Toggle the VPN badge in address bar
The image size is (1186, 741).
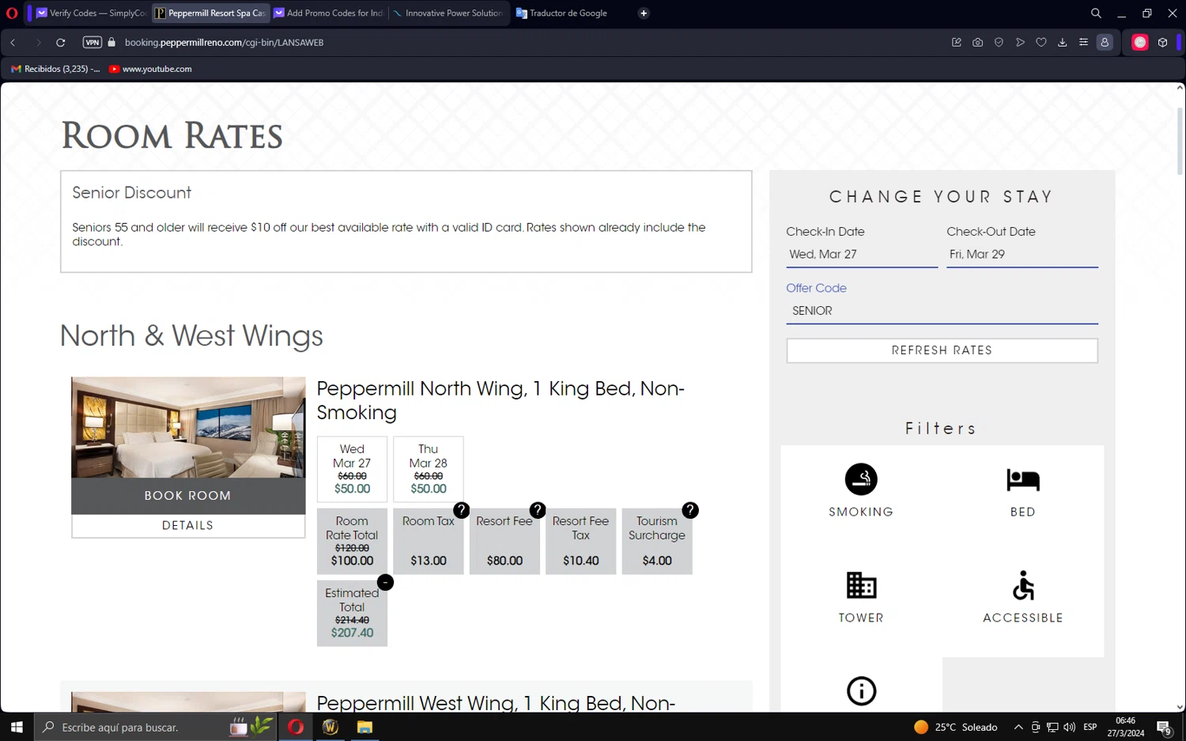coord(93,43)
